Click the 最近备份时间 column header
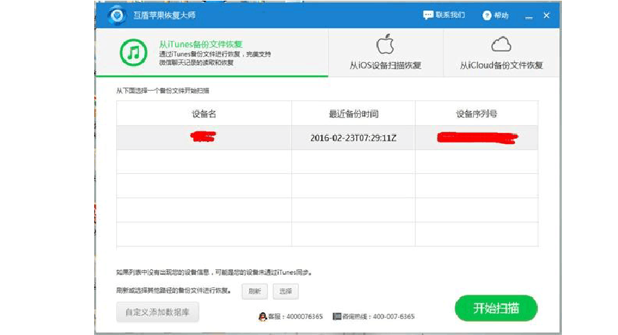The height and width of the screenshot is (335, 618). tap(354, 114)
